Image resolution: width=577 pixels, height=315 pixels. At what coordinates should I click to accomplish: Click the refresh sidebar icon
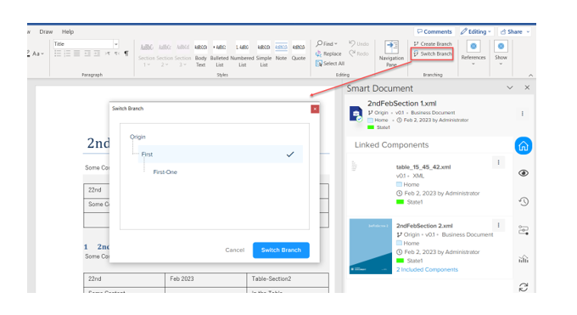524,287
